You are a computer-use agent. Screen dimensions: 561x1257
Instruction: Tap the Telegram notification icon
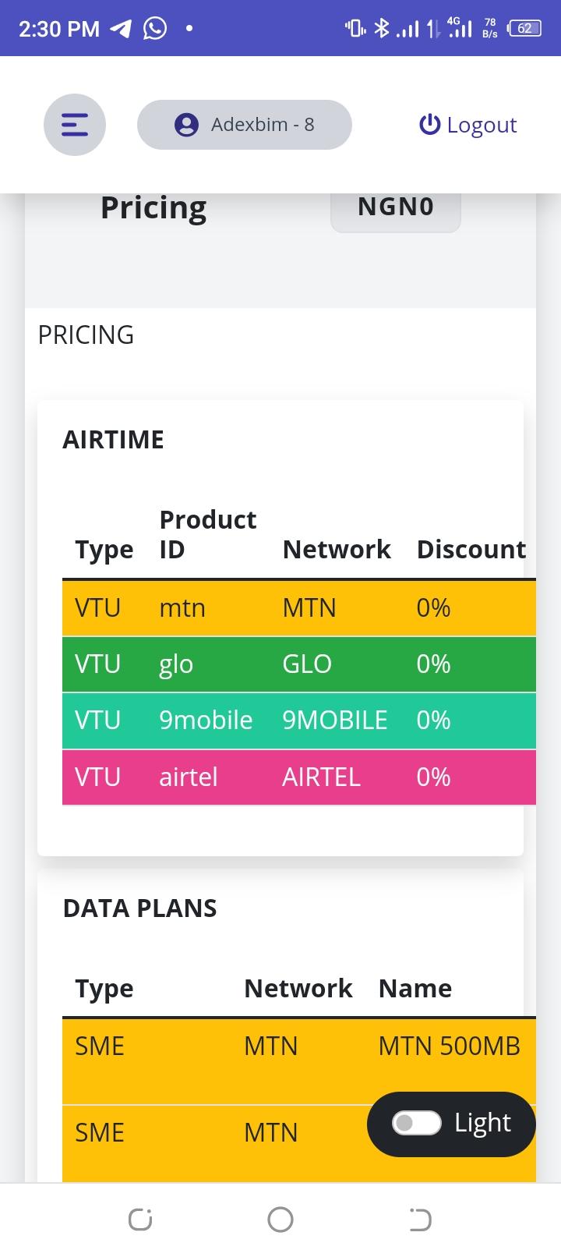121,29
